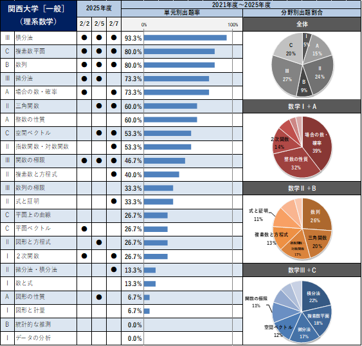
Task: Select the 数列の極限 row label
Action: pyautogui.click(x=30, y=187)
